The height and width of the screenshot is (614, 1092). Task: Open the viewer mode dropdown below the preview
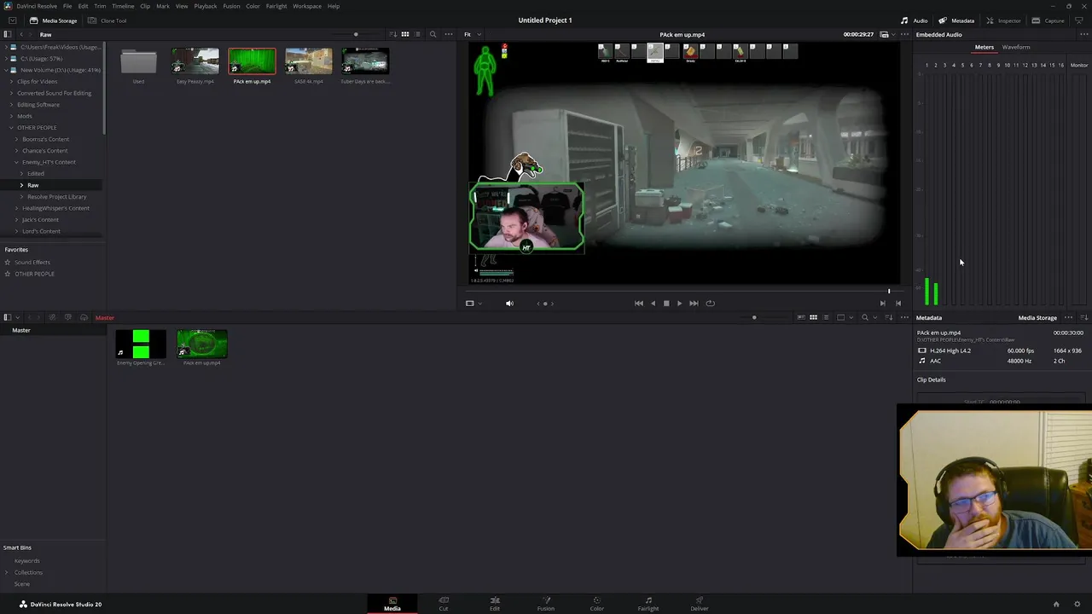tap(473, 303)
